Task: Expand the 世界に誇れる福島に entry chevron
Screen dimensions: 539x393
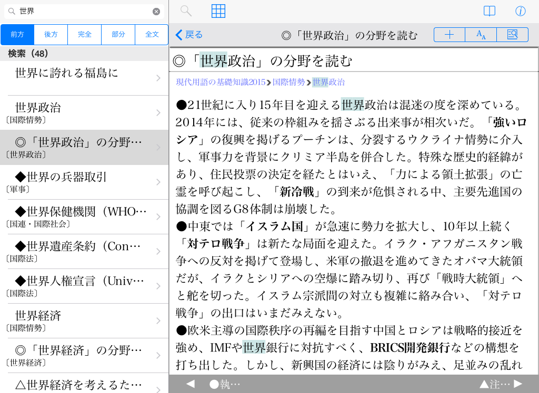Action: tap(158, 78)
